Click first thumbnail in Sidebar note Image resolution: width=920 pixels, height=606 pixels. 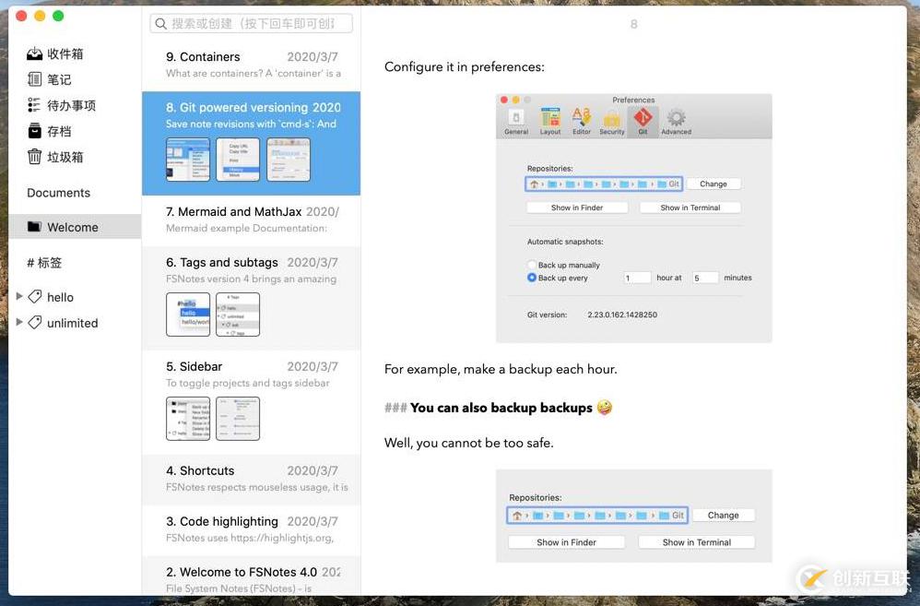click(188, 419)
